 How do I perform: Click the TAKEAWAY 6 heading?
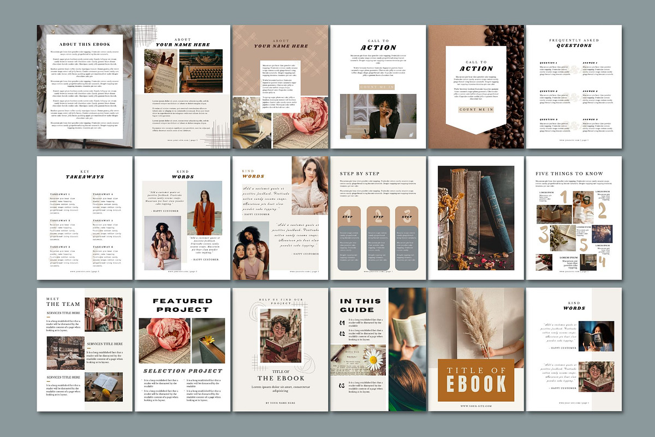coord(103,247)
